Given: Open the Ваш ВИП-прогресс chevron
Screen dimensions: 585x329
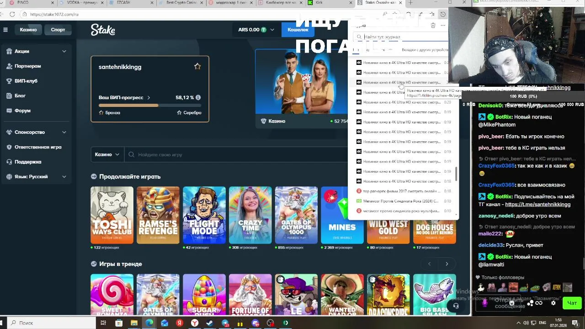Looking at the screenshot, I should coord(149,97).
